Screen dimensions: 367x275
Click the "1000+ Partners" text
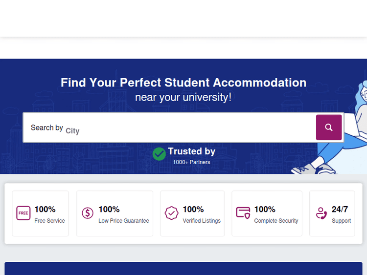click(x=191, y=162)
